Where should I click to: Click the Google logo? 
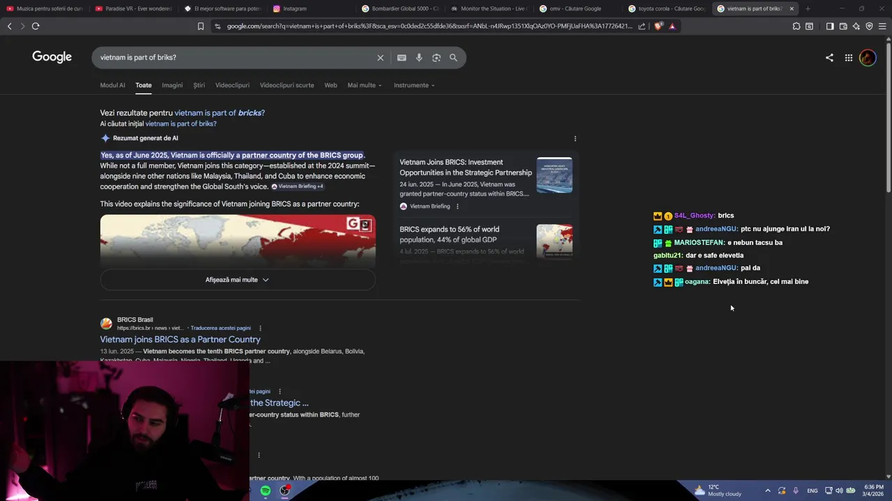[x=52, y=57]
